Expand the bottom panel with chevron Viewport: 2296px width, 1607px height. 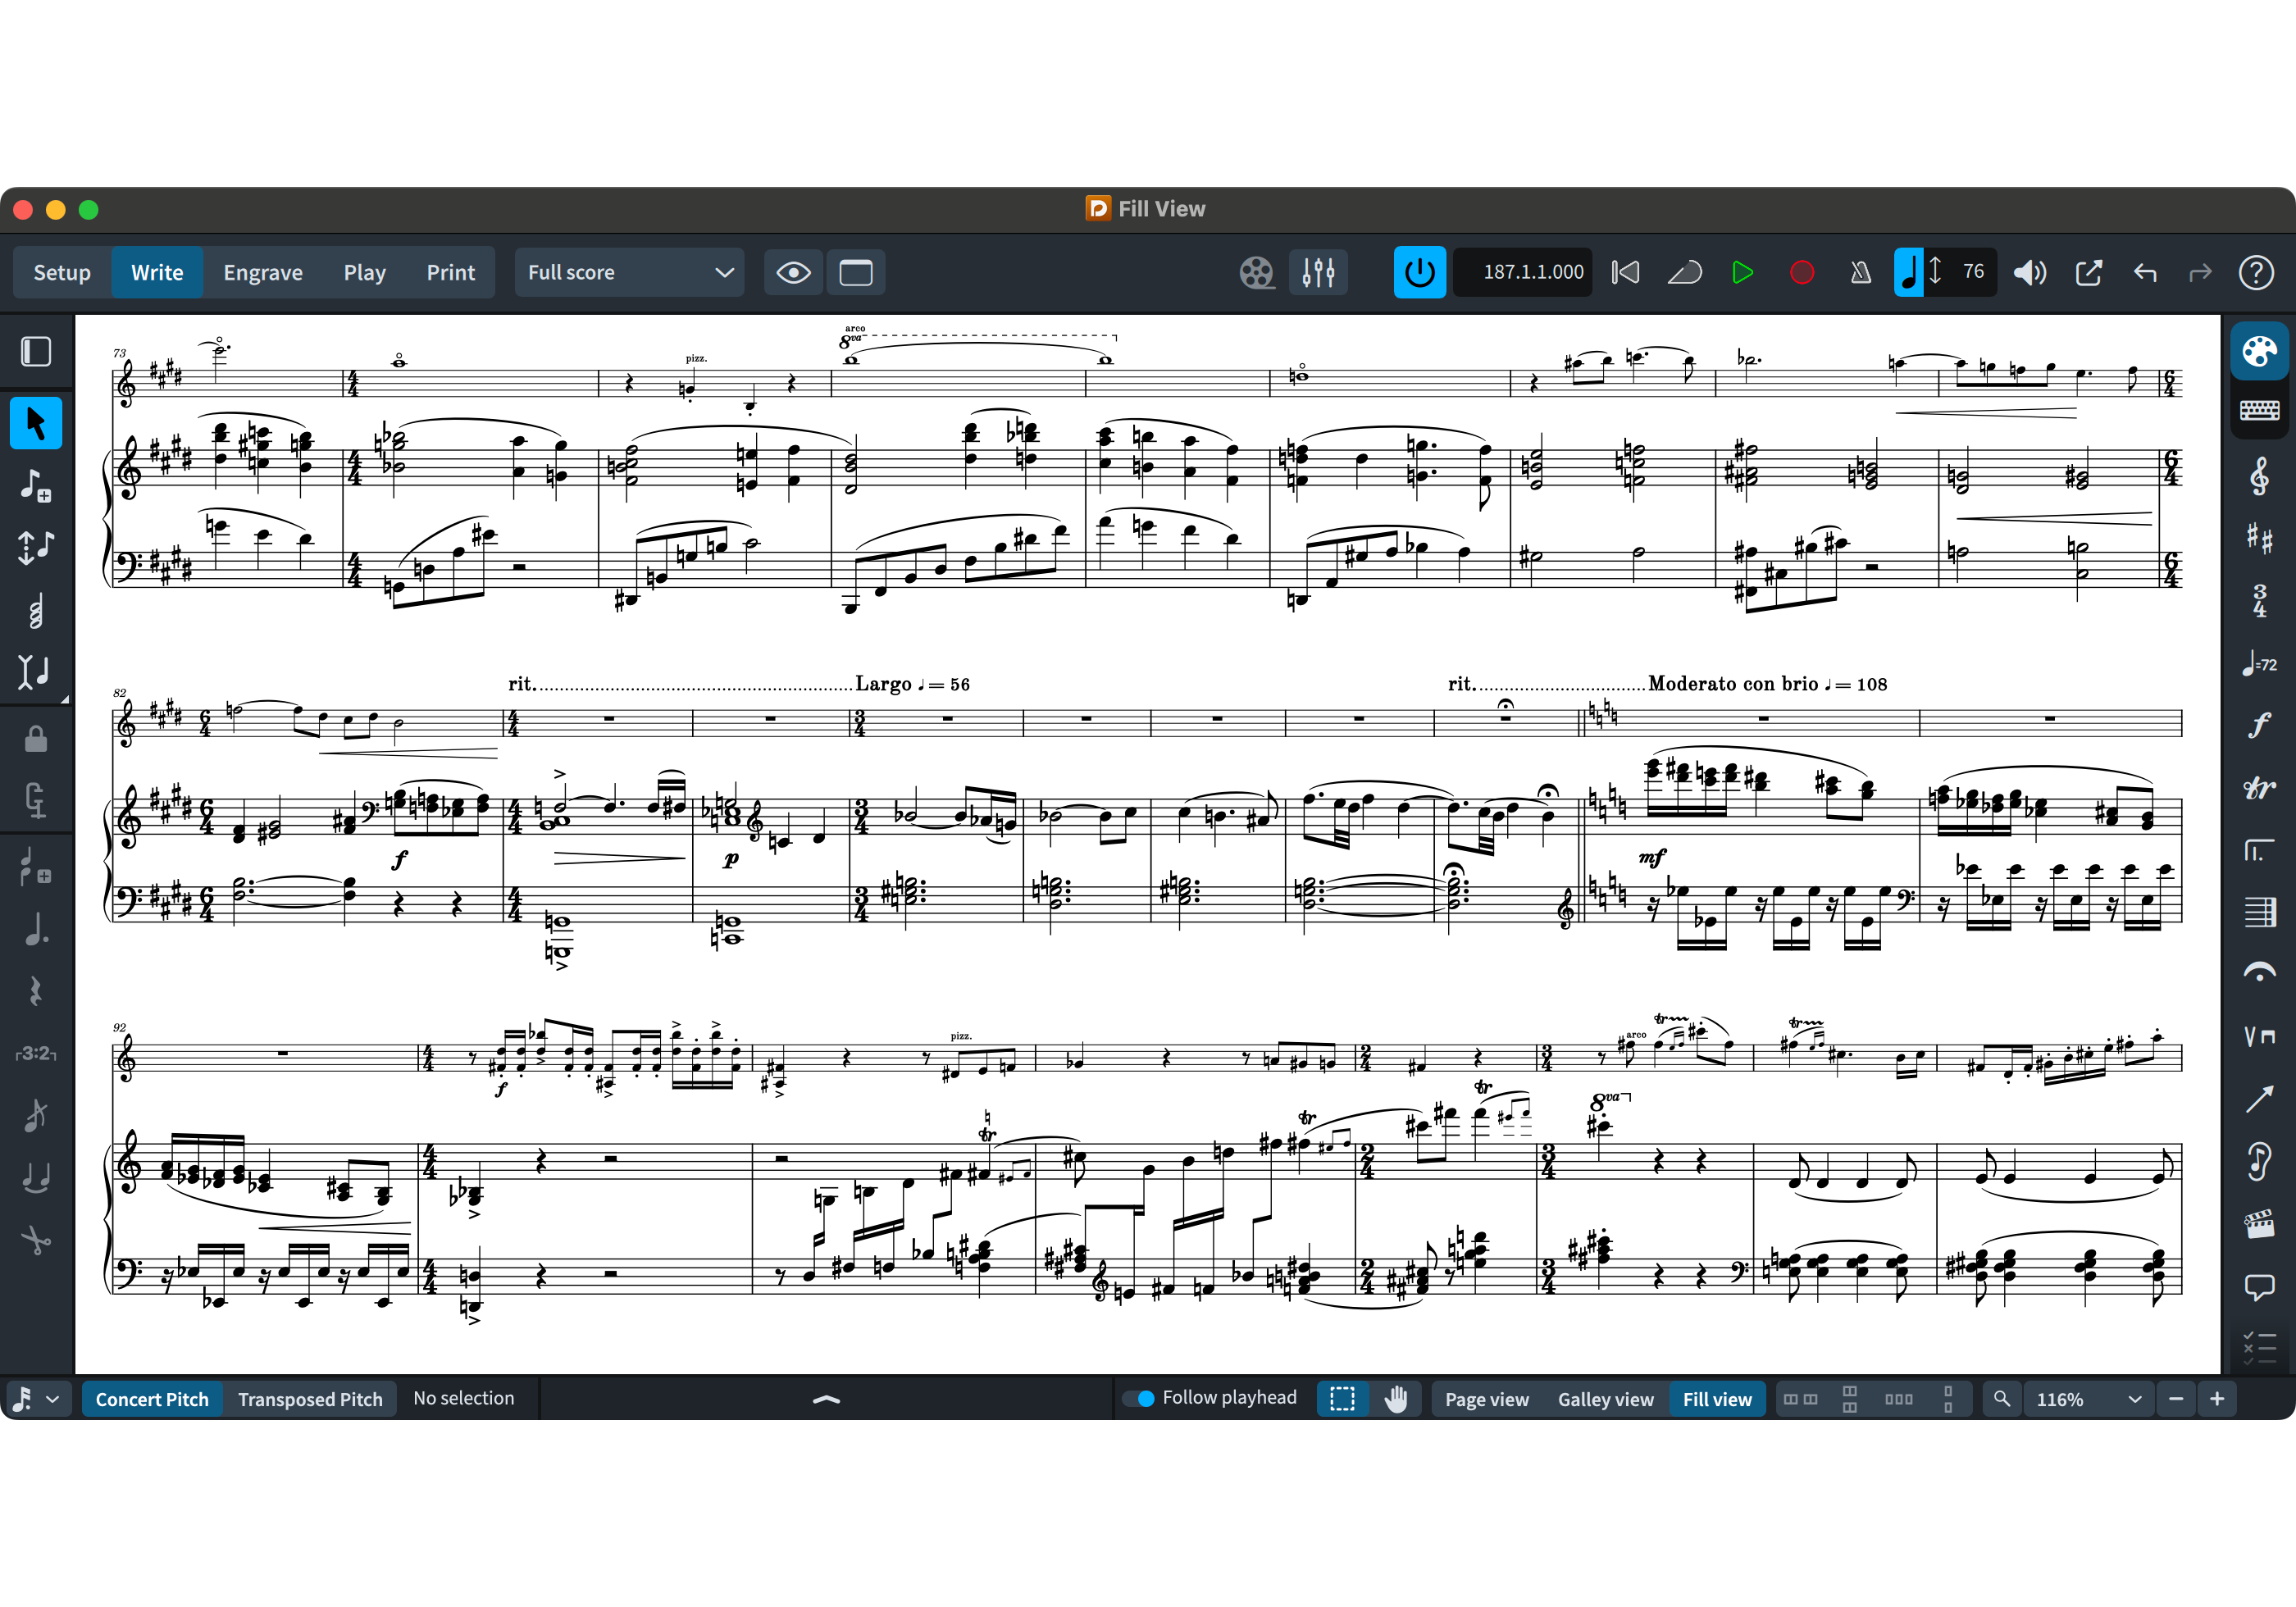[x=826, y=1399]
